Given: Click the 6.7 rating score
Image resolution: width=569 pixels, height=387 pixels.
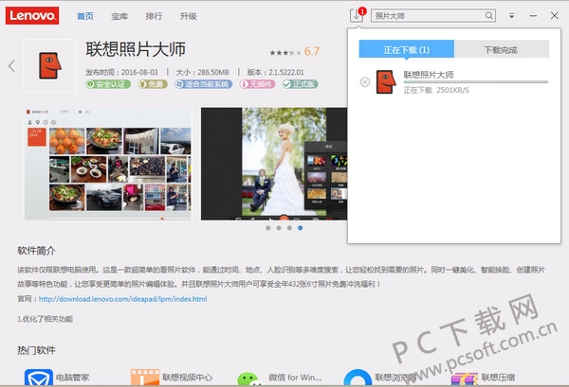Looking at the screenshot, I should point(312,51).
